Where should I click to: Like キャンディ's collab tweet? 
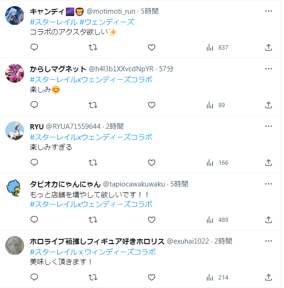pyautogui.click(x=151, y=47)
